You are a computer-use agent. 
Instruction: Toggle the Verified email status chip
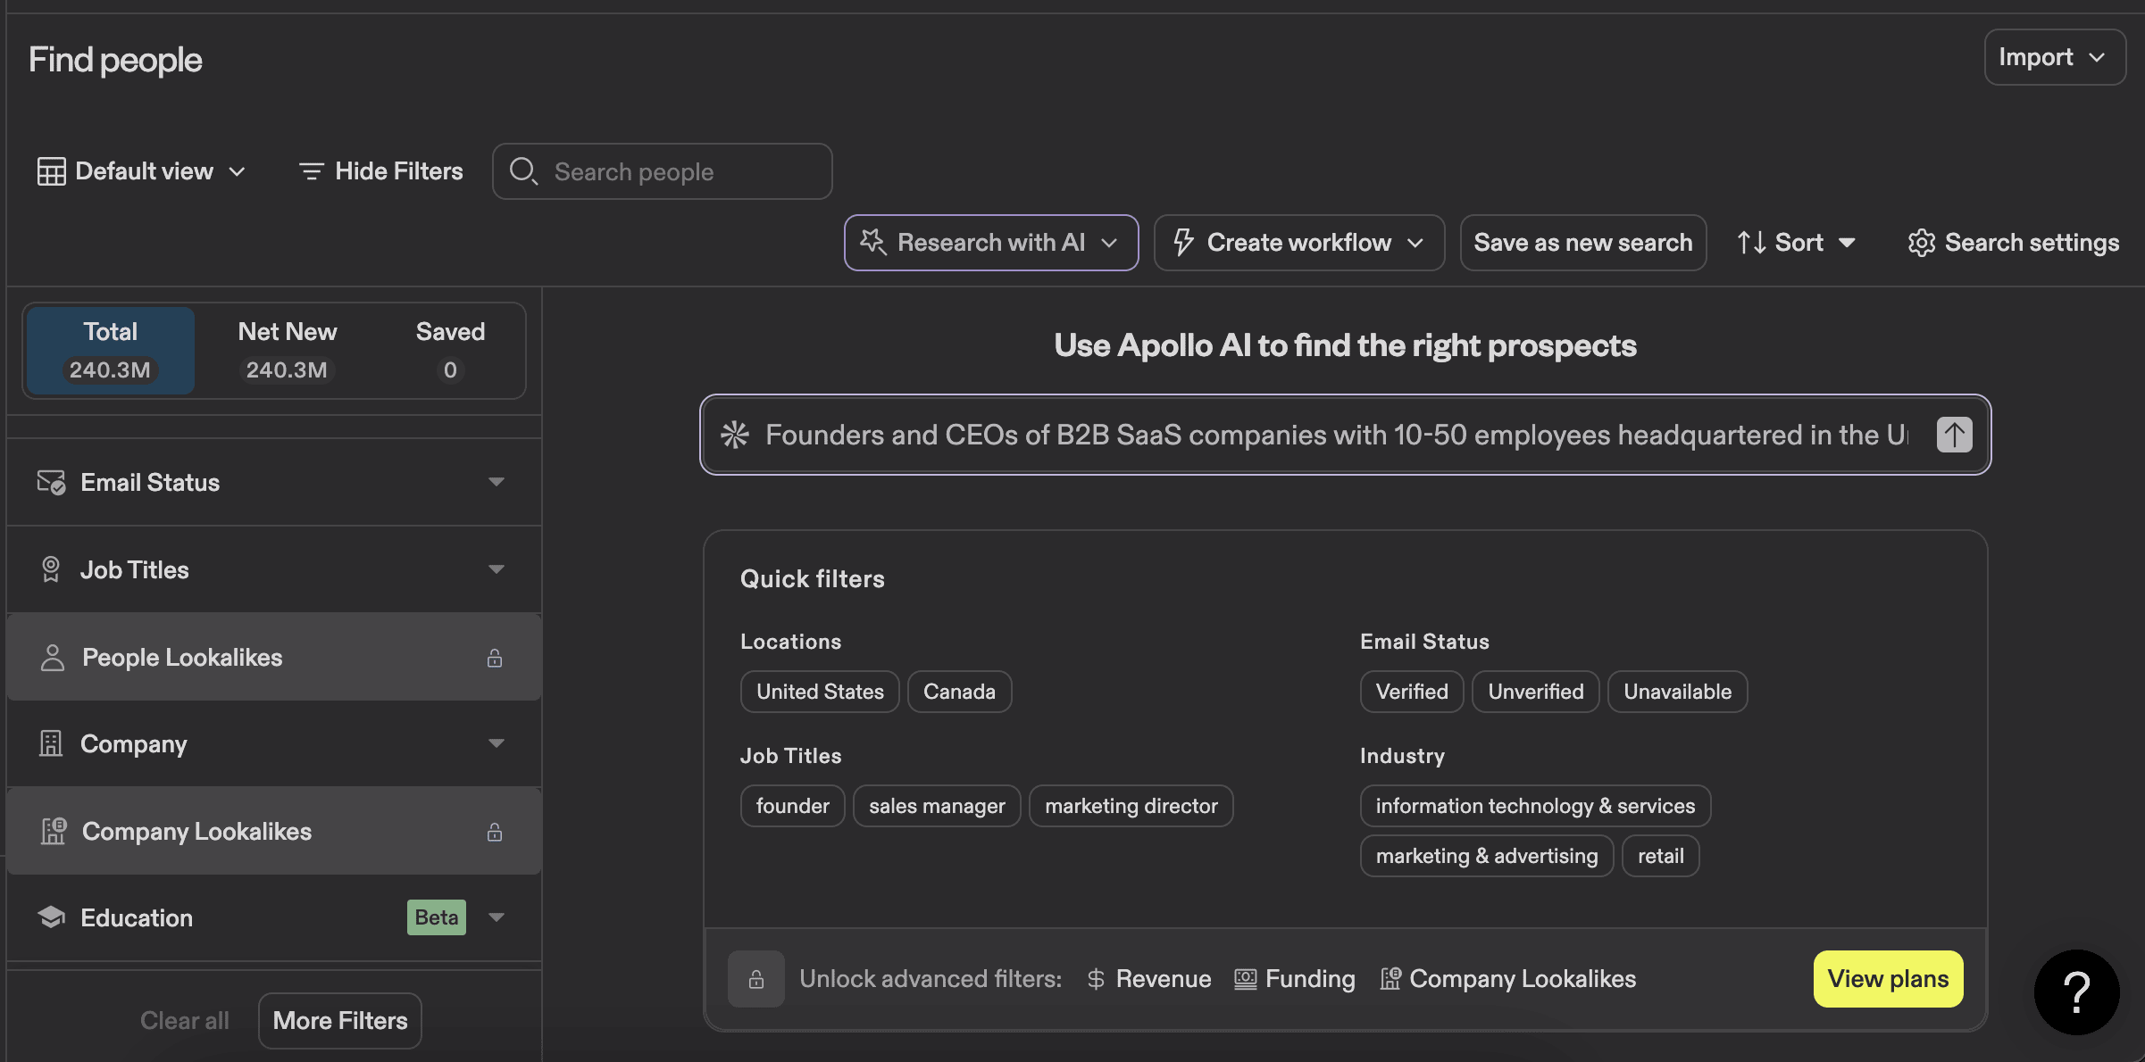pos(1411,691)
